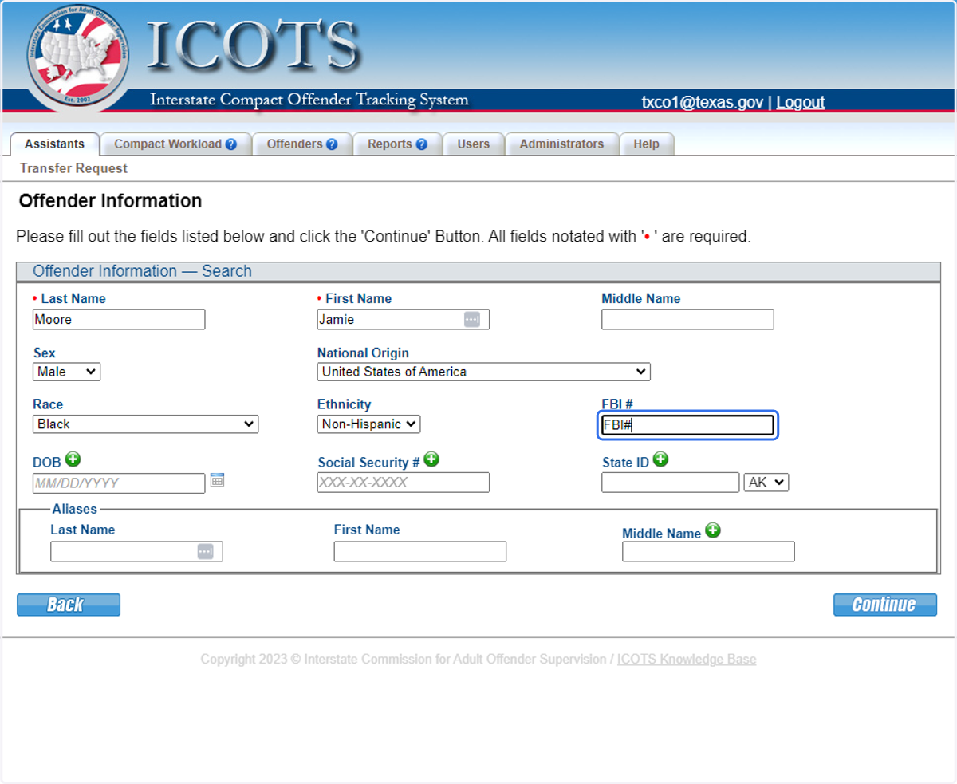Screen dimensions: 957x784
Task: Open the ICOTS Knowledge Base link
Action: (x=687, y=660)
